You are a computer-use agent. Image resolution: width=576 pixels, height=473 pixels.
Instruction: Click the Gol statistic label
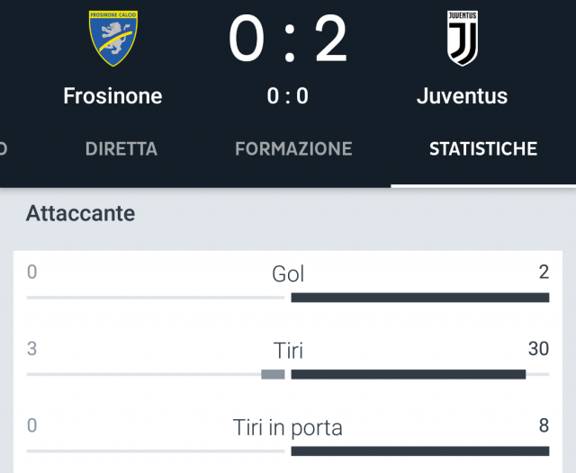288,273
